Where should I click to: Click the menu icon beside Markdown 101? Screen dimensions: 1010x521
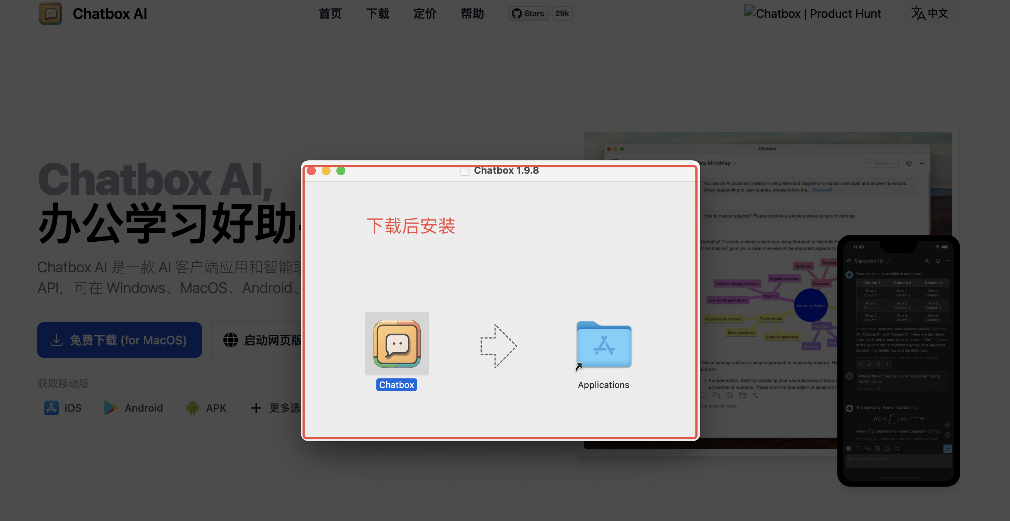849,261
